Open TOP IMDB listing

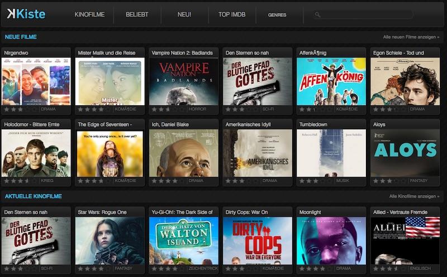click(232, 14)
